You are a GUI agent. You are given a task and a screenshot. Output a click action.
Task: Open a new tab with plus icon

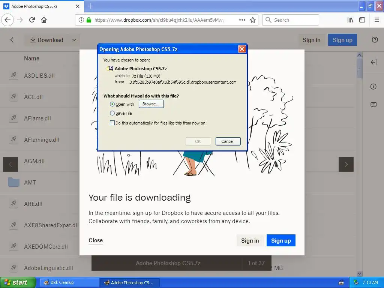[x=90, y=6]
